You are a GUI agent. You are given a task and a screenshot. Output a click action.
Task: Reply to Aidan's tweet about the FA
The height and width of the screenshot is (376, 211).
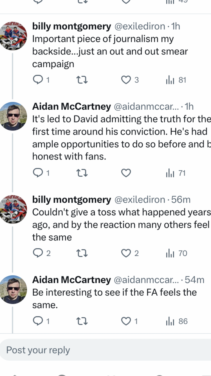click(37, 321)
